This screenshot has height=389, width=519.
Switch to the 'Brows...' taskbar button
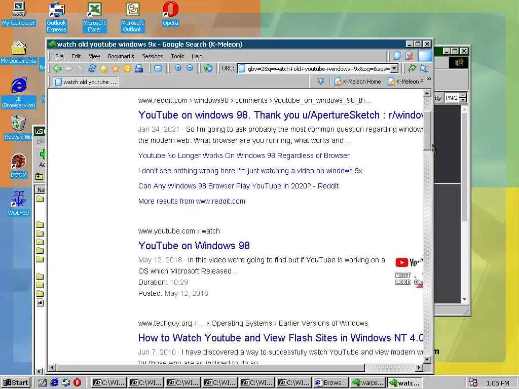coord(330,383)
